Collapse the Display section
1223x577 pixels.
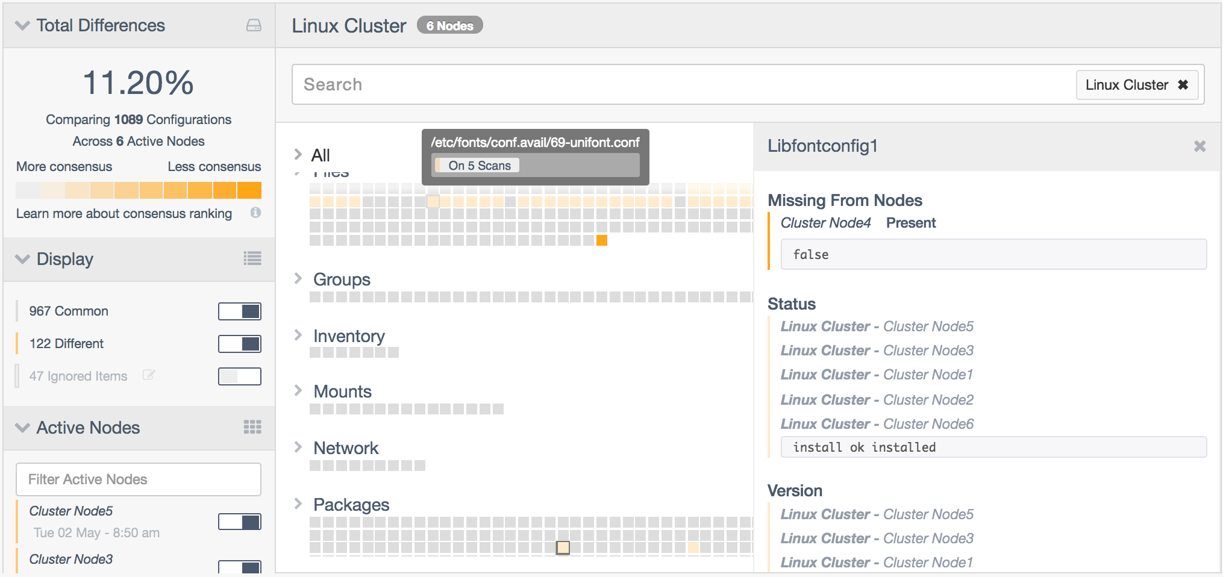[x=22, y=259]
